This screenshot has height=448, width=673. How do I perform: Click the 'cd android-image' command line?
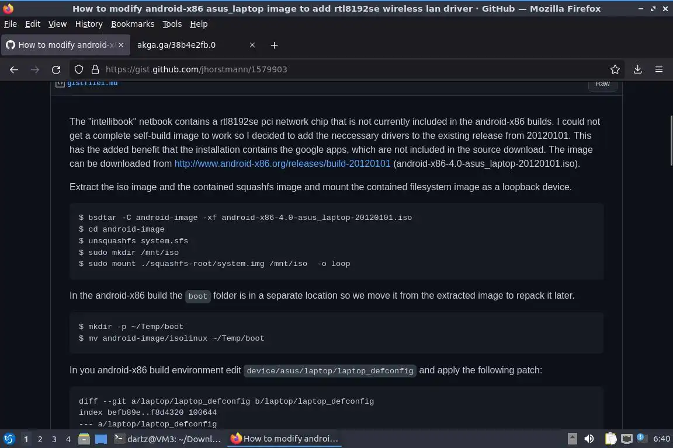pos(122,229)
